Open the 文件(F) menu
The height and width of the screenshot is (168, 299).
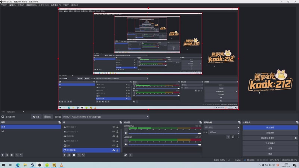[x=4, y=6]
